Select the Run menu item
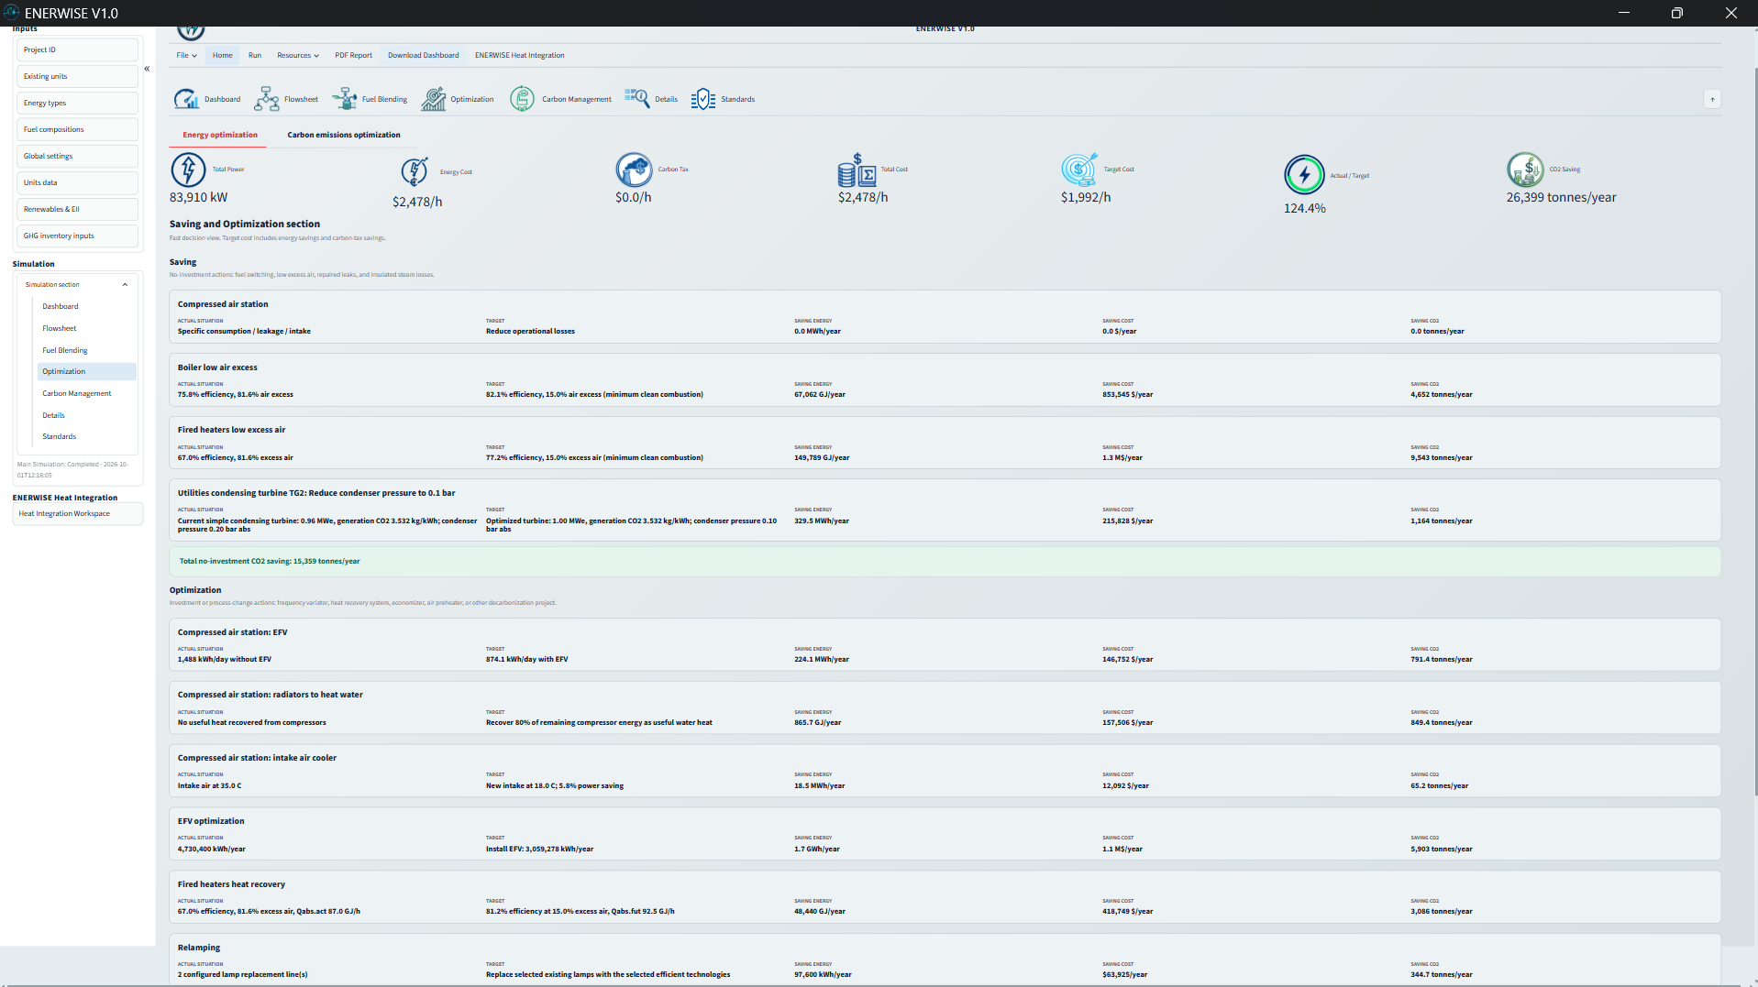1758x987 pixels. [255, 55]
